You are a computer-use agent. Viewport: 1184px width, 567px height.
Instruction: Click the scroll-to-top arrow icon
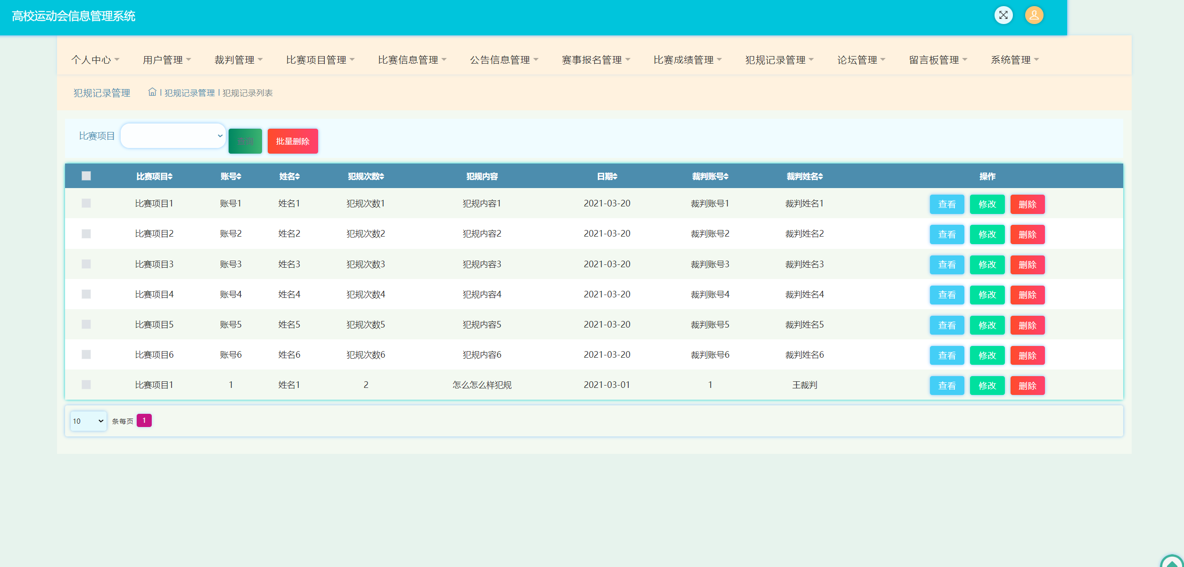[1172, 562]
